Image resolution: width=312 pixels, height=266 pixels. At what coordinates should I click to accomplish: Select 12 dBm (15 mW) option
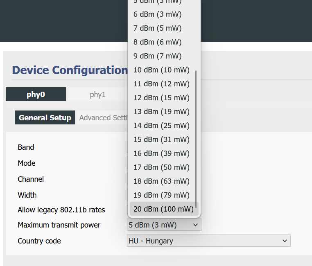tap(161, 98)
